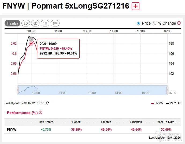The height and width of the screenshot is (144, 185).
Task: Click the right range slider handle
Action: 167,90
